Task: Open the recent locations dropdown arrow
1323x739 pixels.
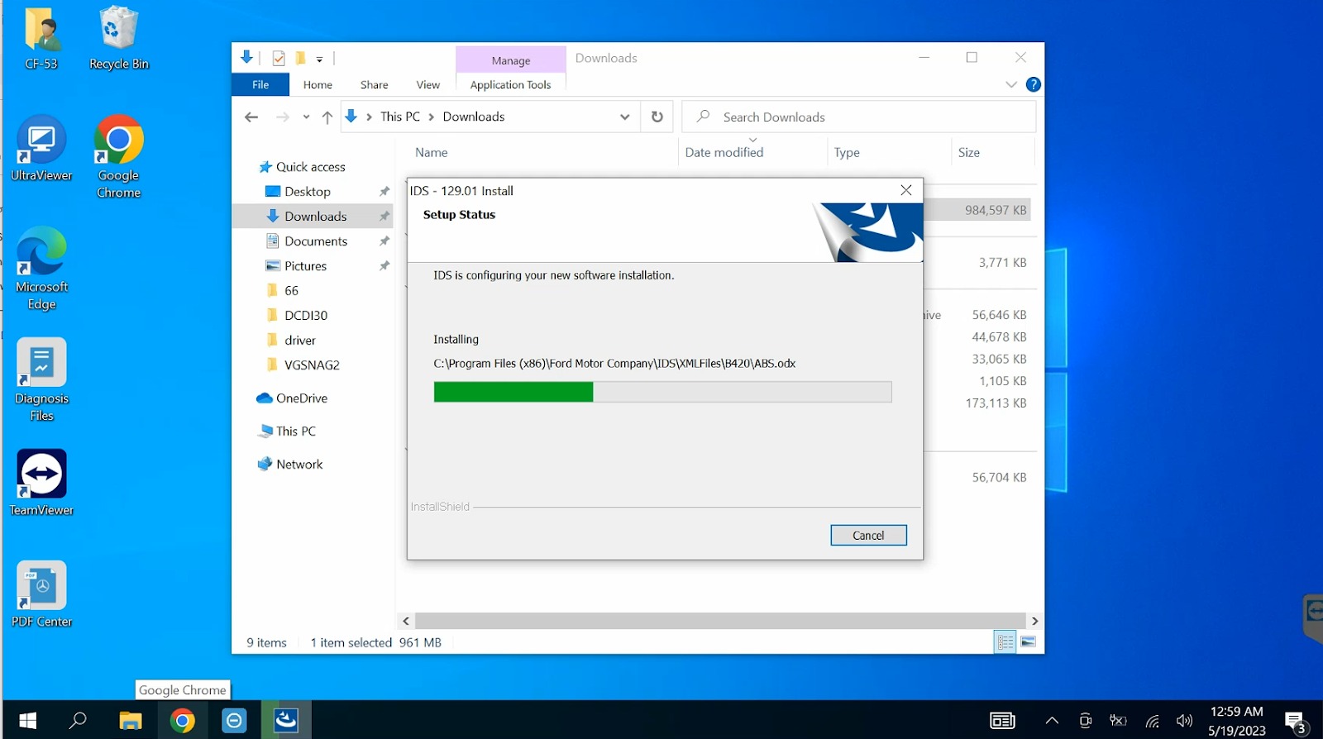Action: 306,117
